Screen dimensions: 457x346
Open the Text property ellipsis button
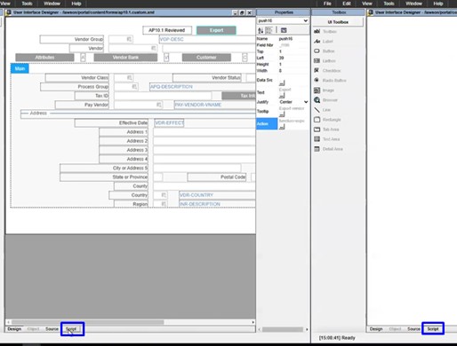pyautogui.click(x=282, y=96)
